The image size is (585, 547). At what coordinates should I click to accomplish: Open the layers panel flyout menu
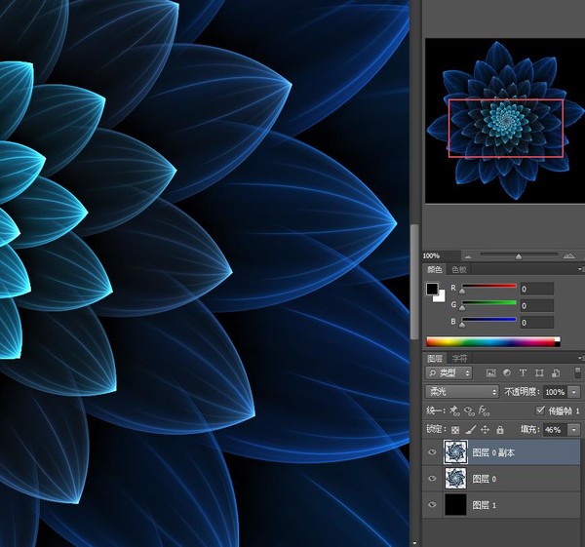point(581,358)
